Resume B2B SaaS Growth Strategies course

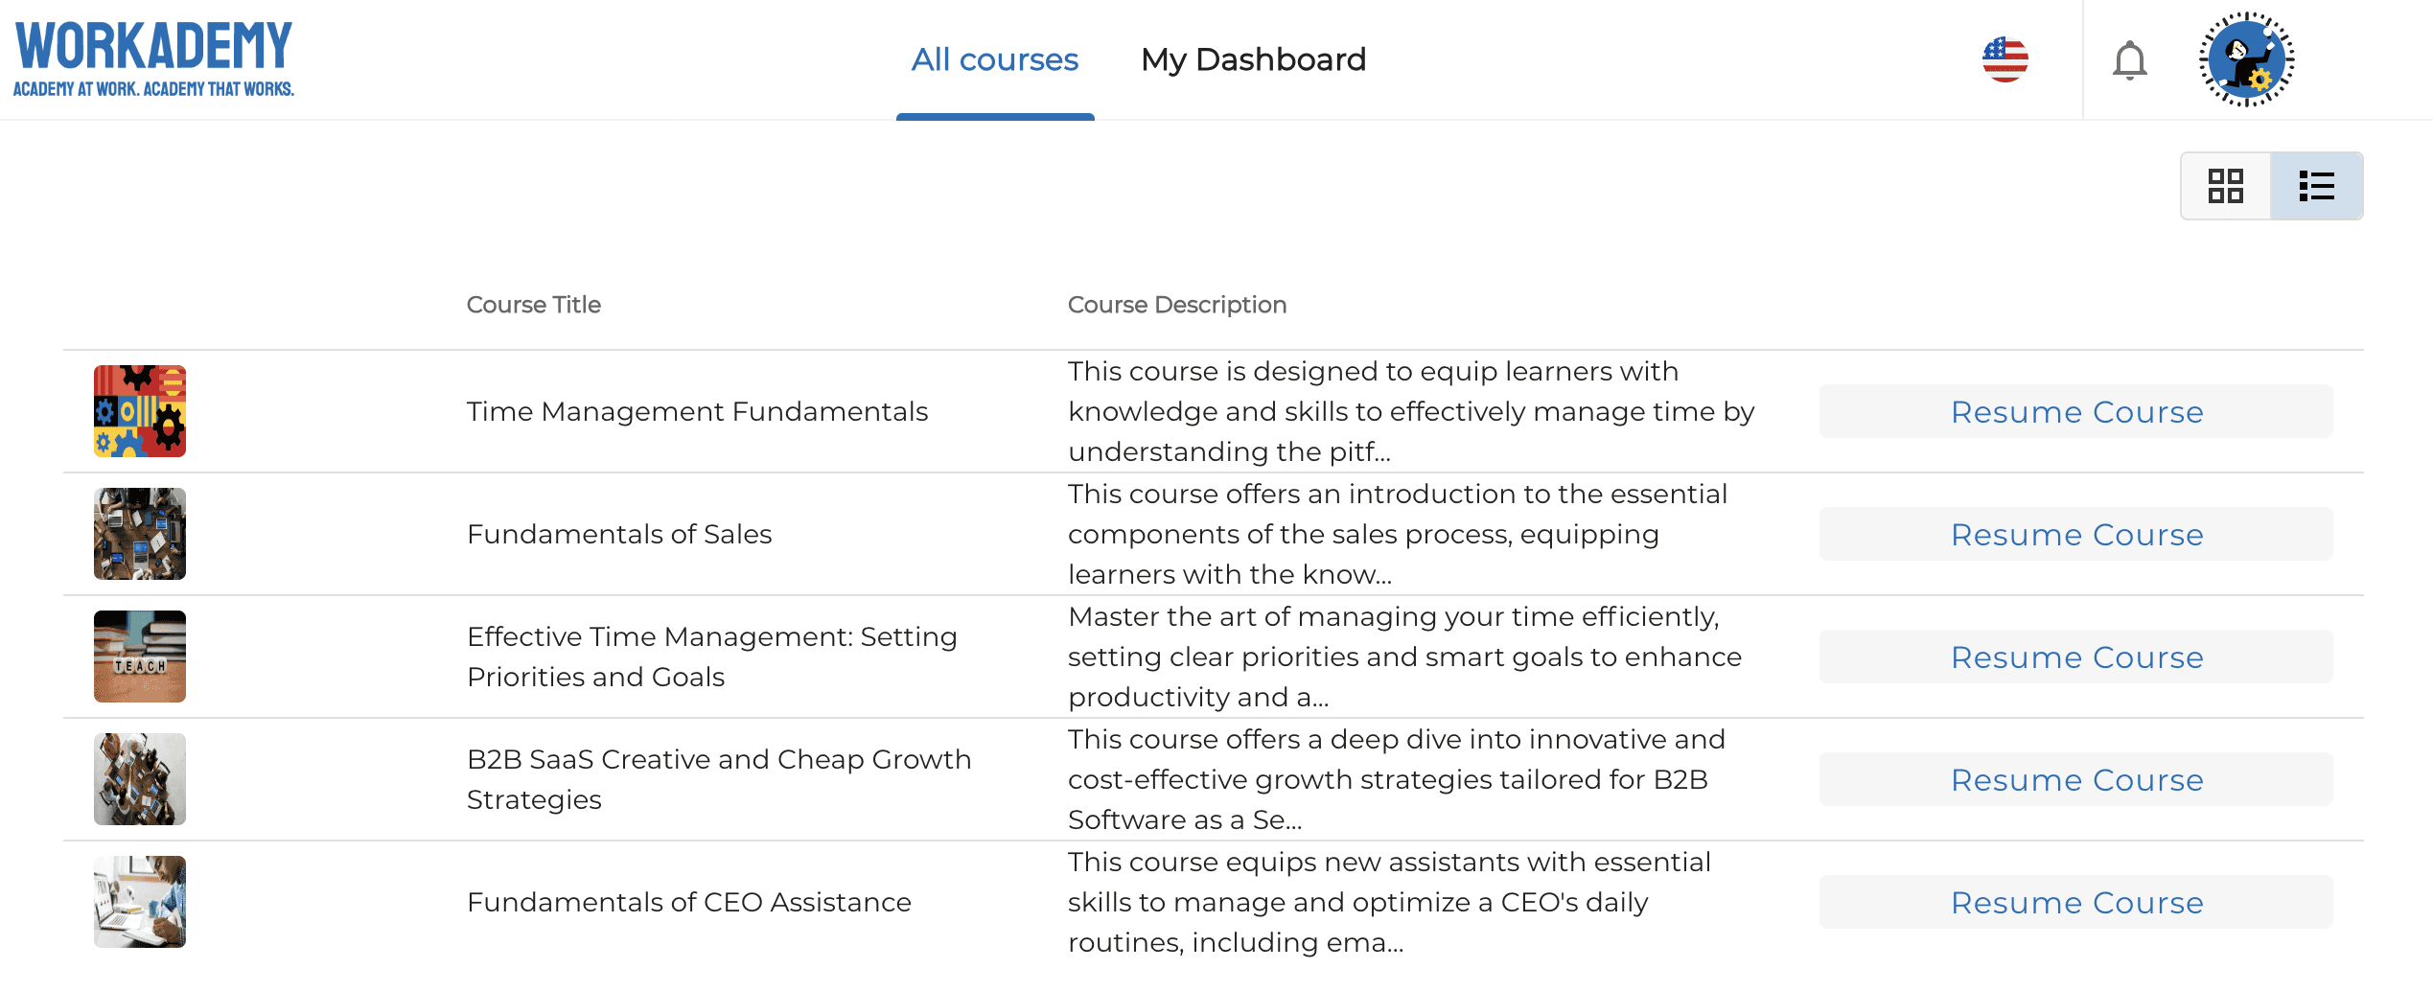(2075, 780)
